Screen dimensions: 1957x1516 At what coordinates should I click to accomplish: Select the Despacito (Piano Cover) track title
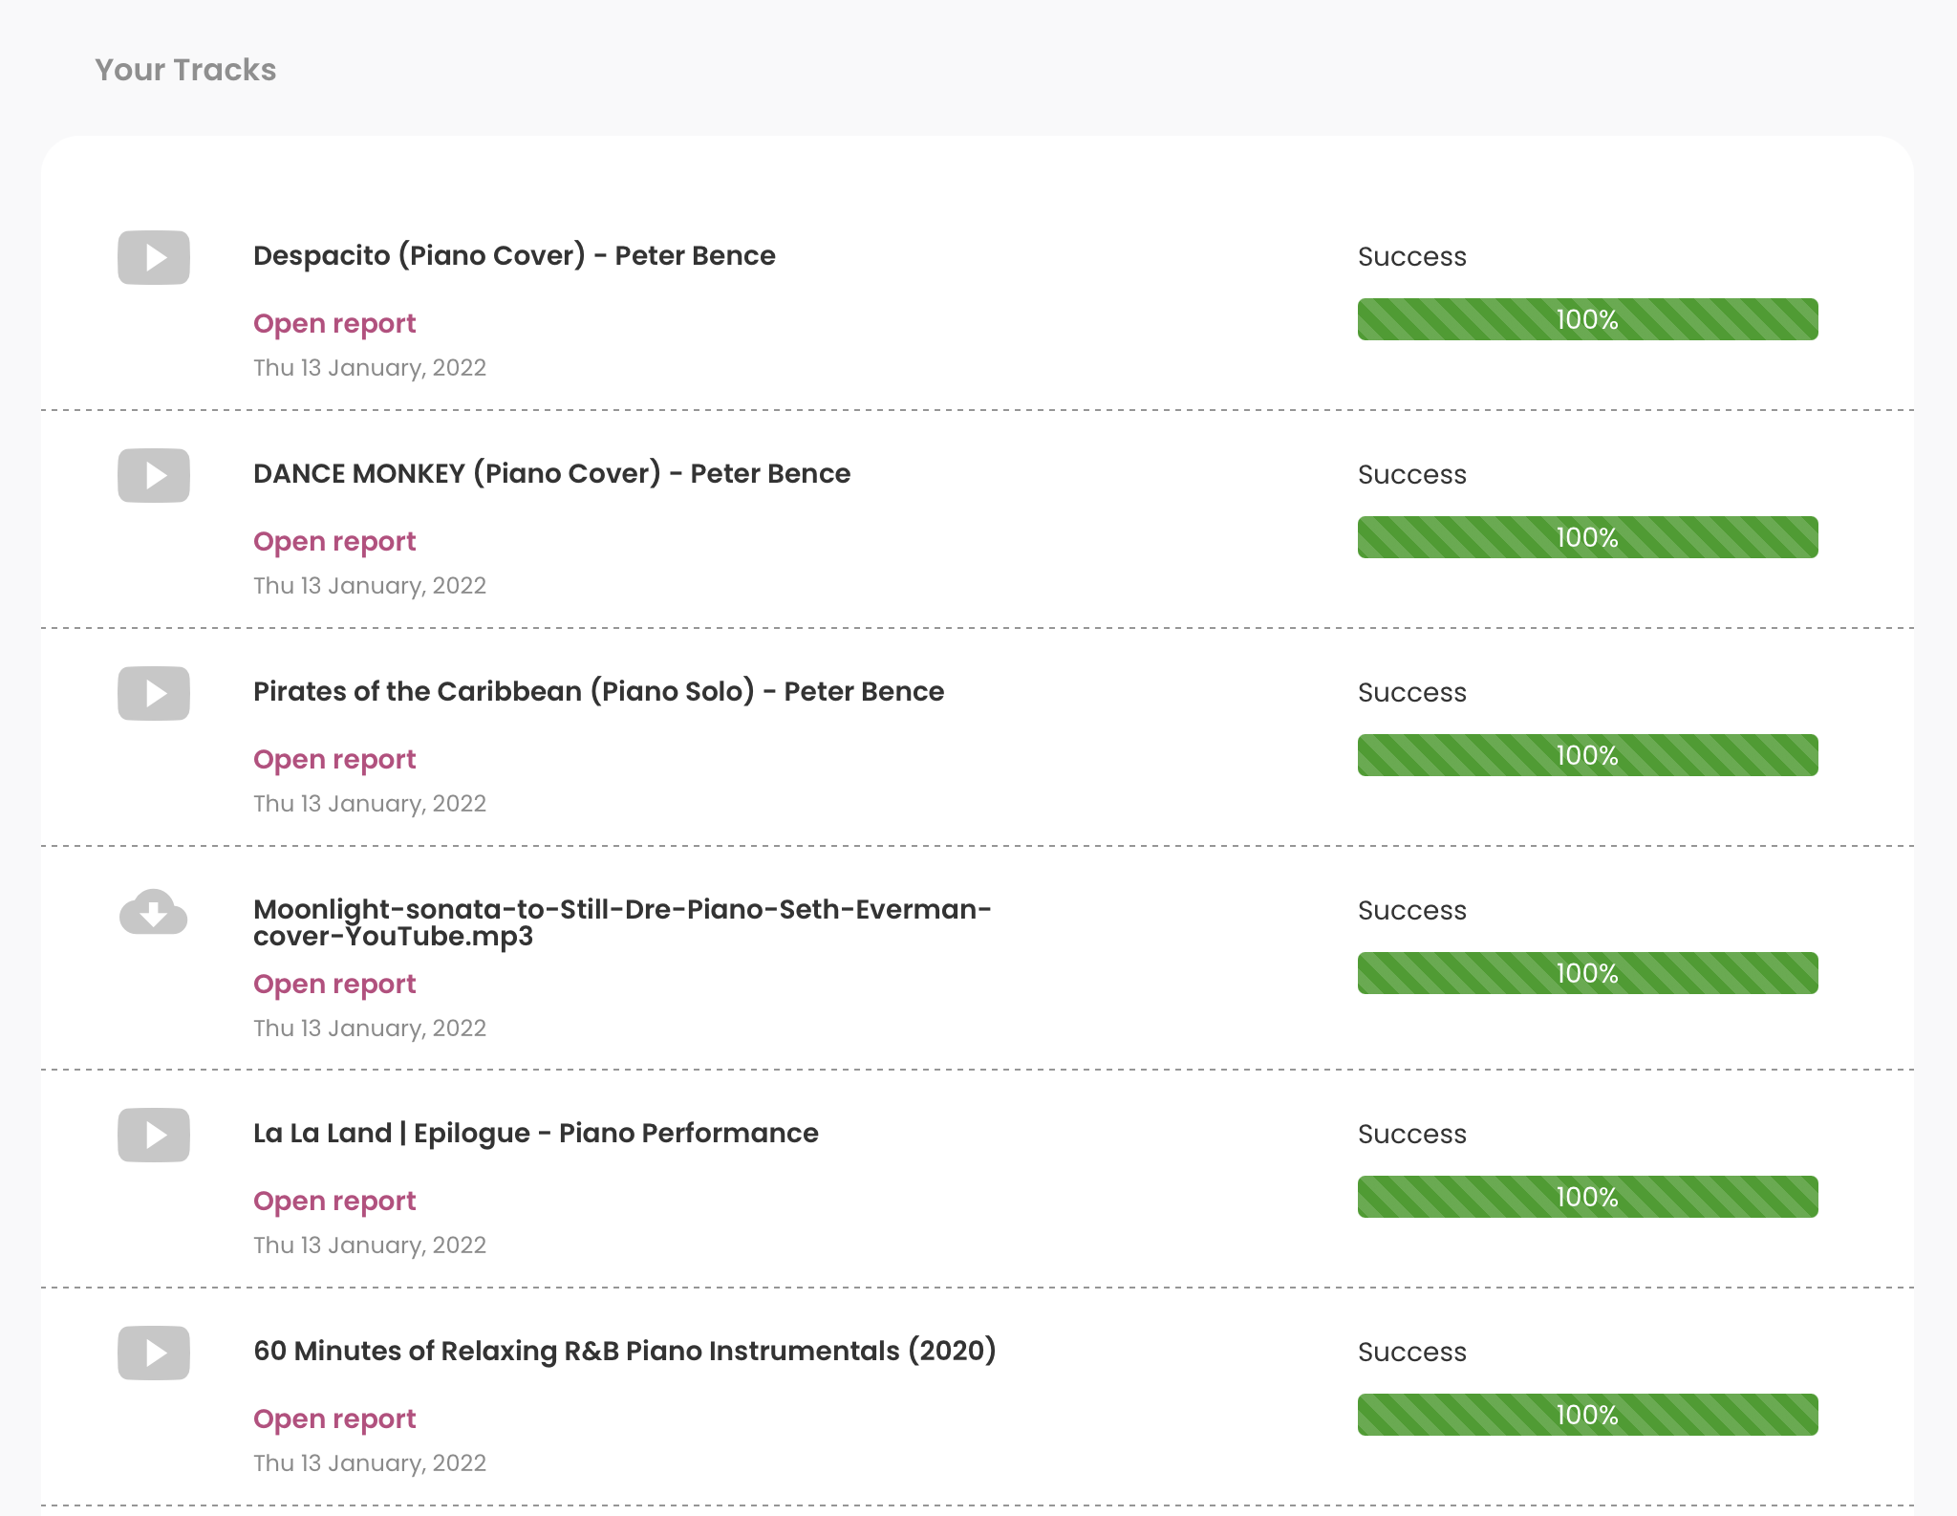pyautogui.click(x=514, y=255)
